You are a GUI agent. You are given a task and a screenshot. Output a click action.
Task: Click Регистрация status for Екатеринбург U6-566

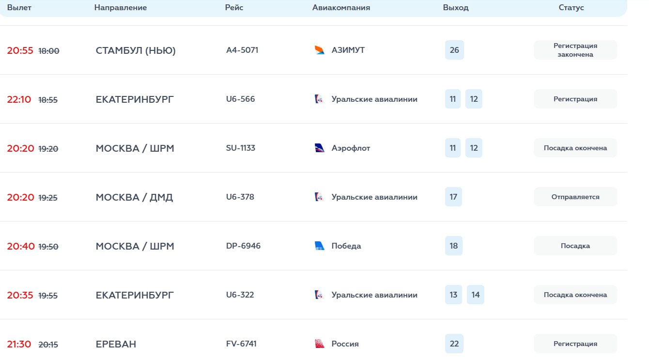pos(575,99)
